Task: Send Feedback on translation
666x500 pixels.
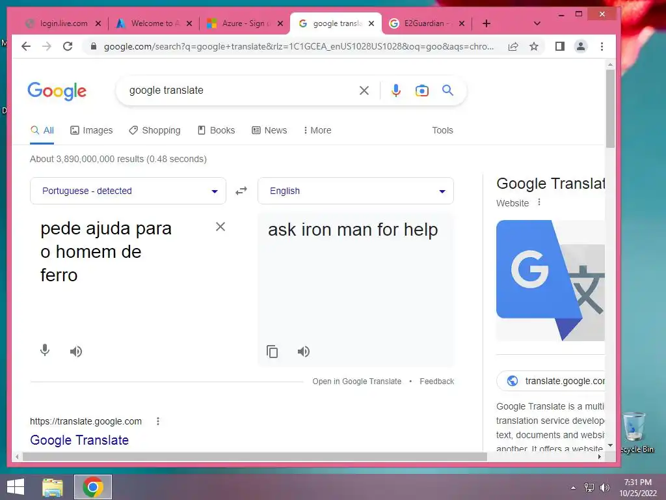Action: pos(436,382)
